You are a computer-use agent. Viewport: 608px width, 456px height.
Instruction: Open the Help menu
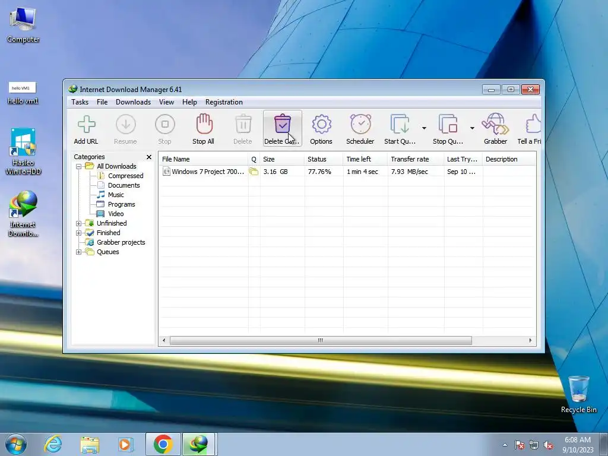pyautogui.click(x=189, y=102)
